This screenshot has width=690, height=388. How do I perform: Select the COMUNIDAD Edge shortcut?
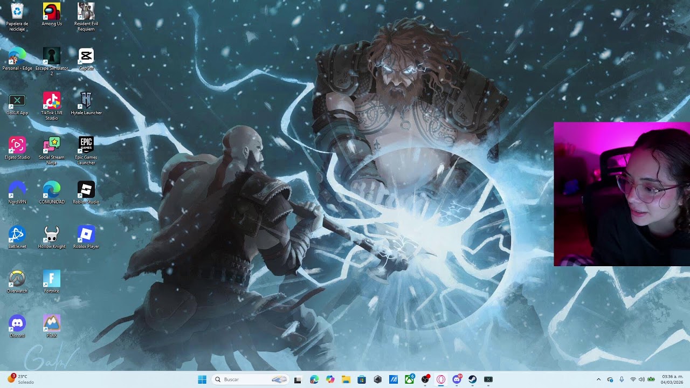pos(52,192)
